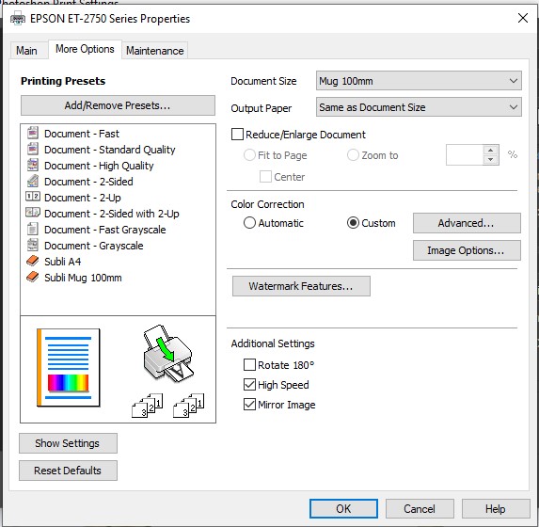Select the Subli A4 preset icon

[33, 261]
